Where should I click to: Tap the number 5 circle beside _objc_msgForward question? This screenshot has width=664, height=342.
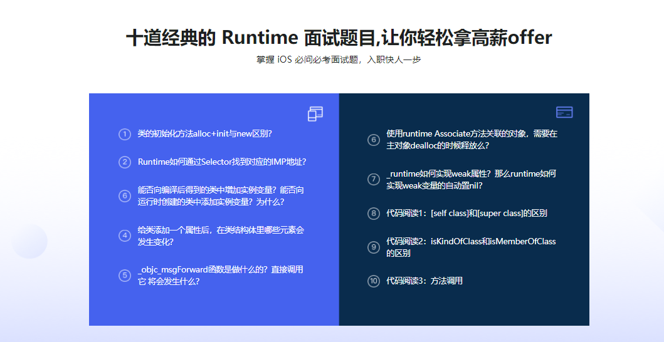[124, 275]
